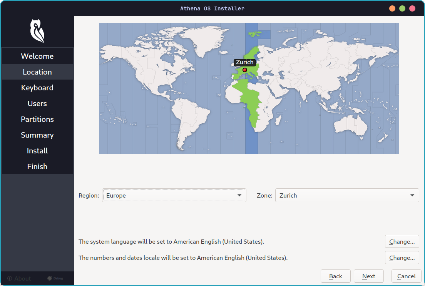Click Change next to the system language text
Image resolution: width=425 pixels, height=286 pixels.
(402, 241)
